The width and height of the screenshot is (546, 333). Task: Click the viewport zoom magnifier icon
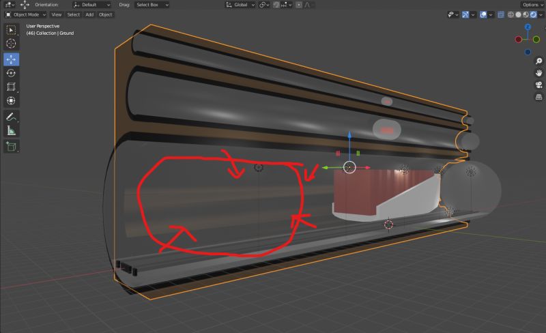(538, 61)
